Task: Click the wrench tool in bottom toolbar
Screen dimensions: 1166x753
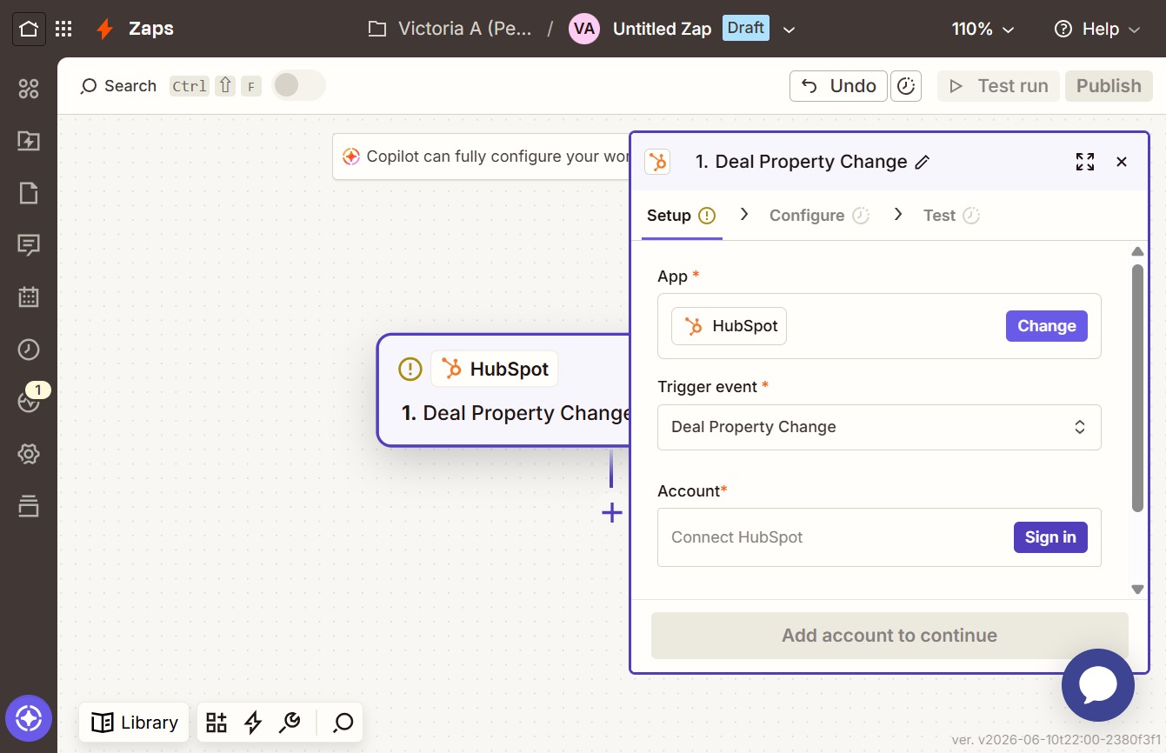Action: point(290,723)
